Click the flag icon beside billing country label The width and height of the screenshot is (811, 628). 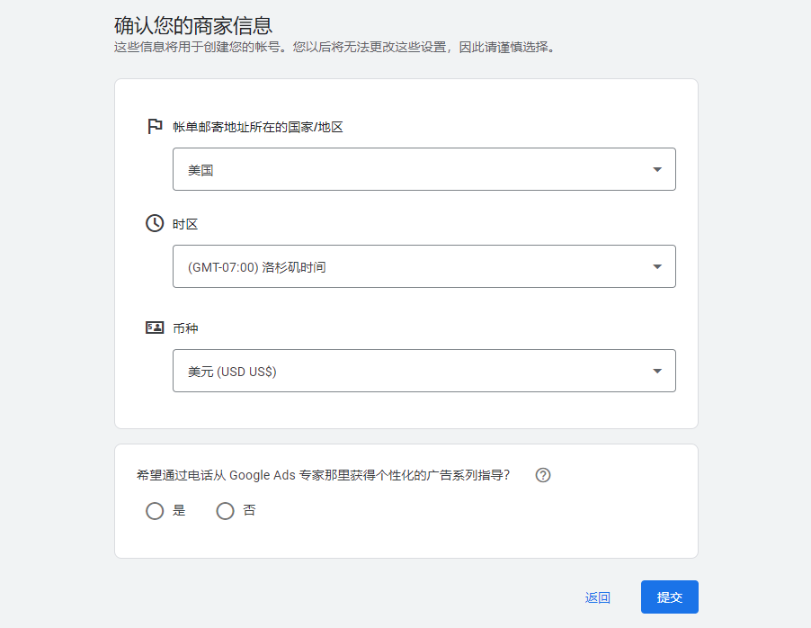tap(155, 127)
